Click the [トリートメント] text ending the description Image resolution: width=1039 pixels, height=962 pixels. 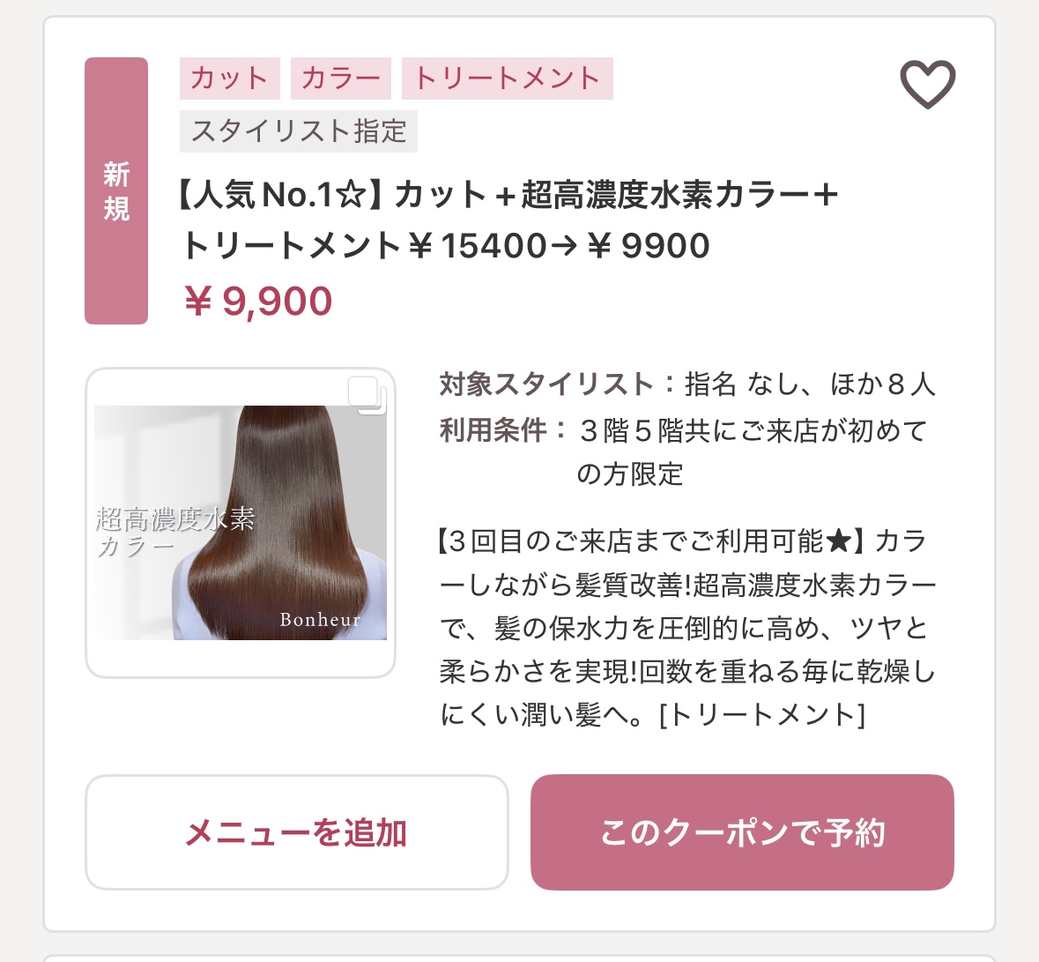[762, 715]
